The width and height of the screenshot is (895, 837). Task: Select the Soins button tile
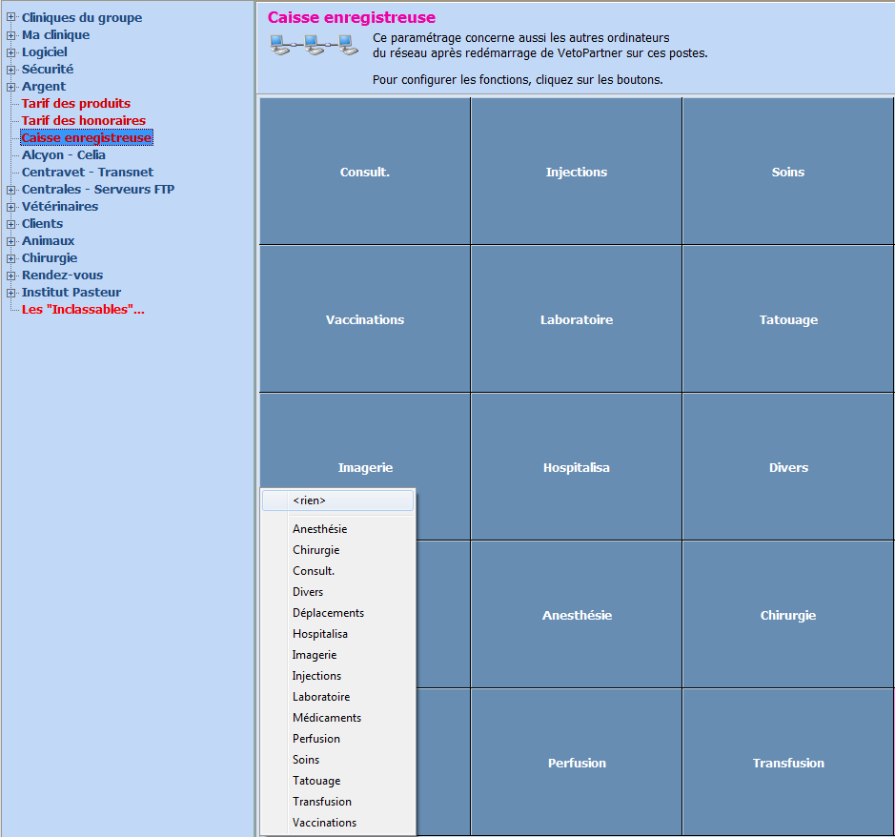787,172
